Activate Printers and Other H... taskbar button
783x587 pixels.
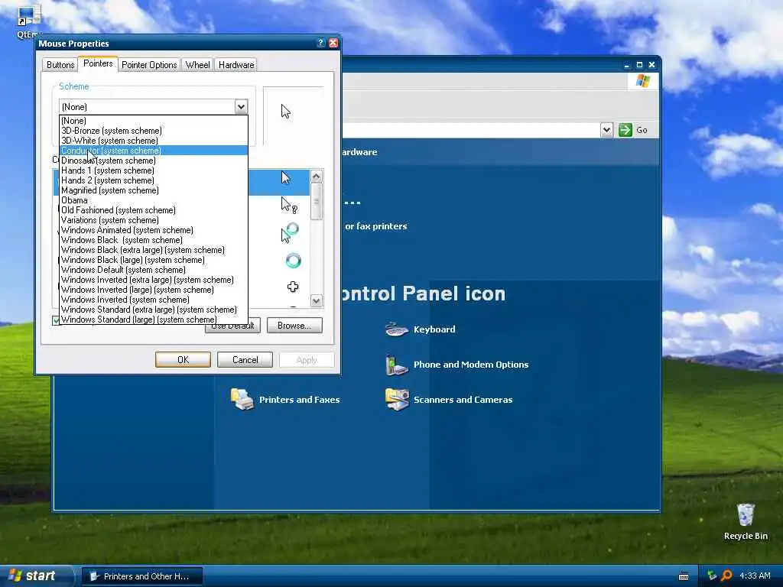pos(142,576)
